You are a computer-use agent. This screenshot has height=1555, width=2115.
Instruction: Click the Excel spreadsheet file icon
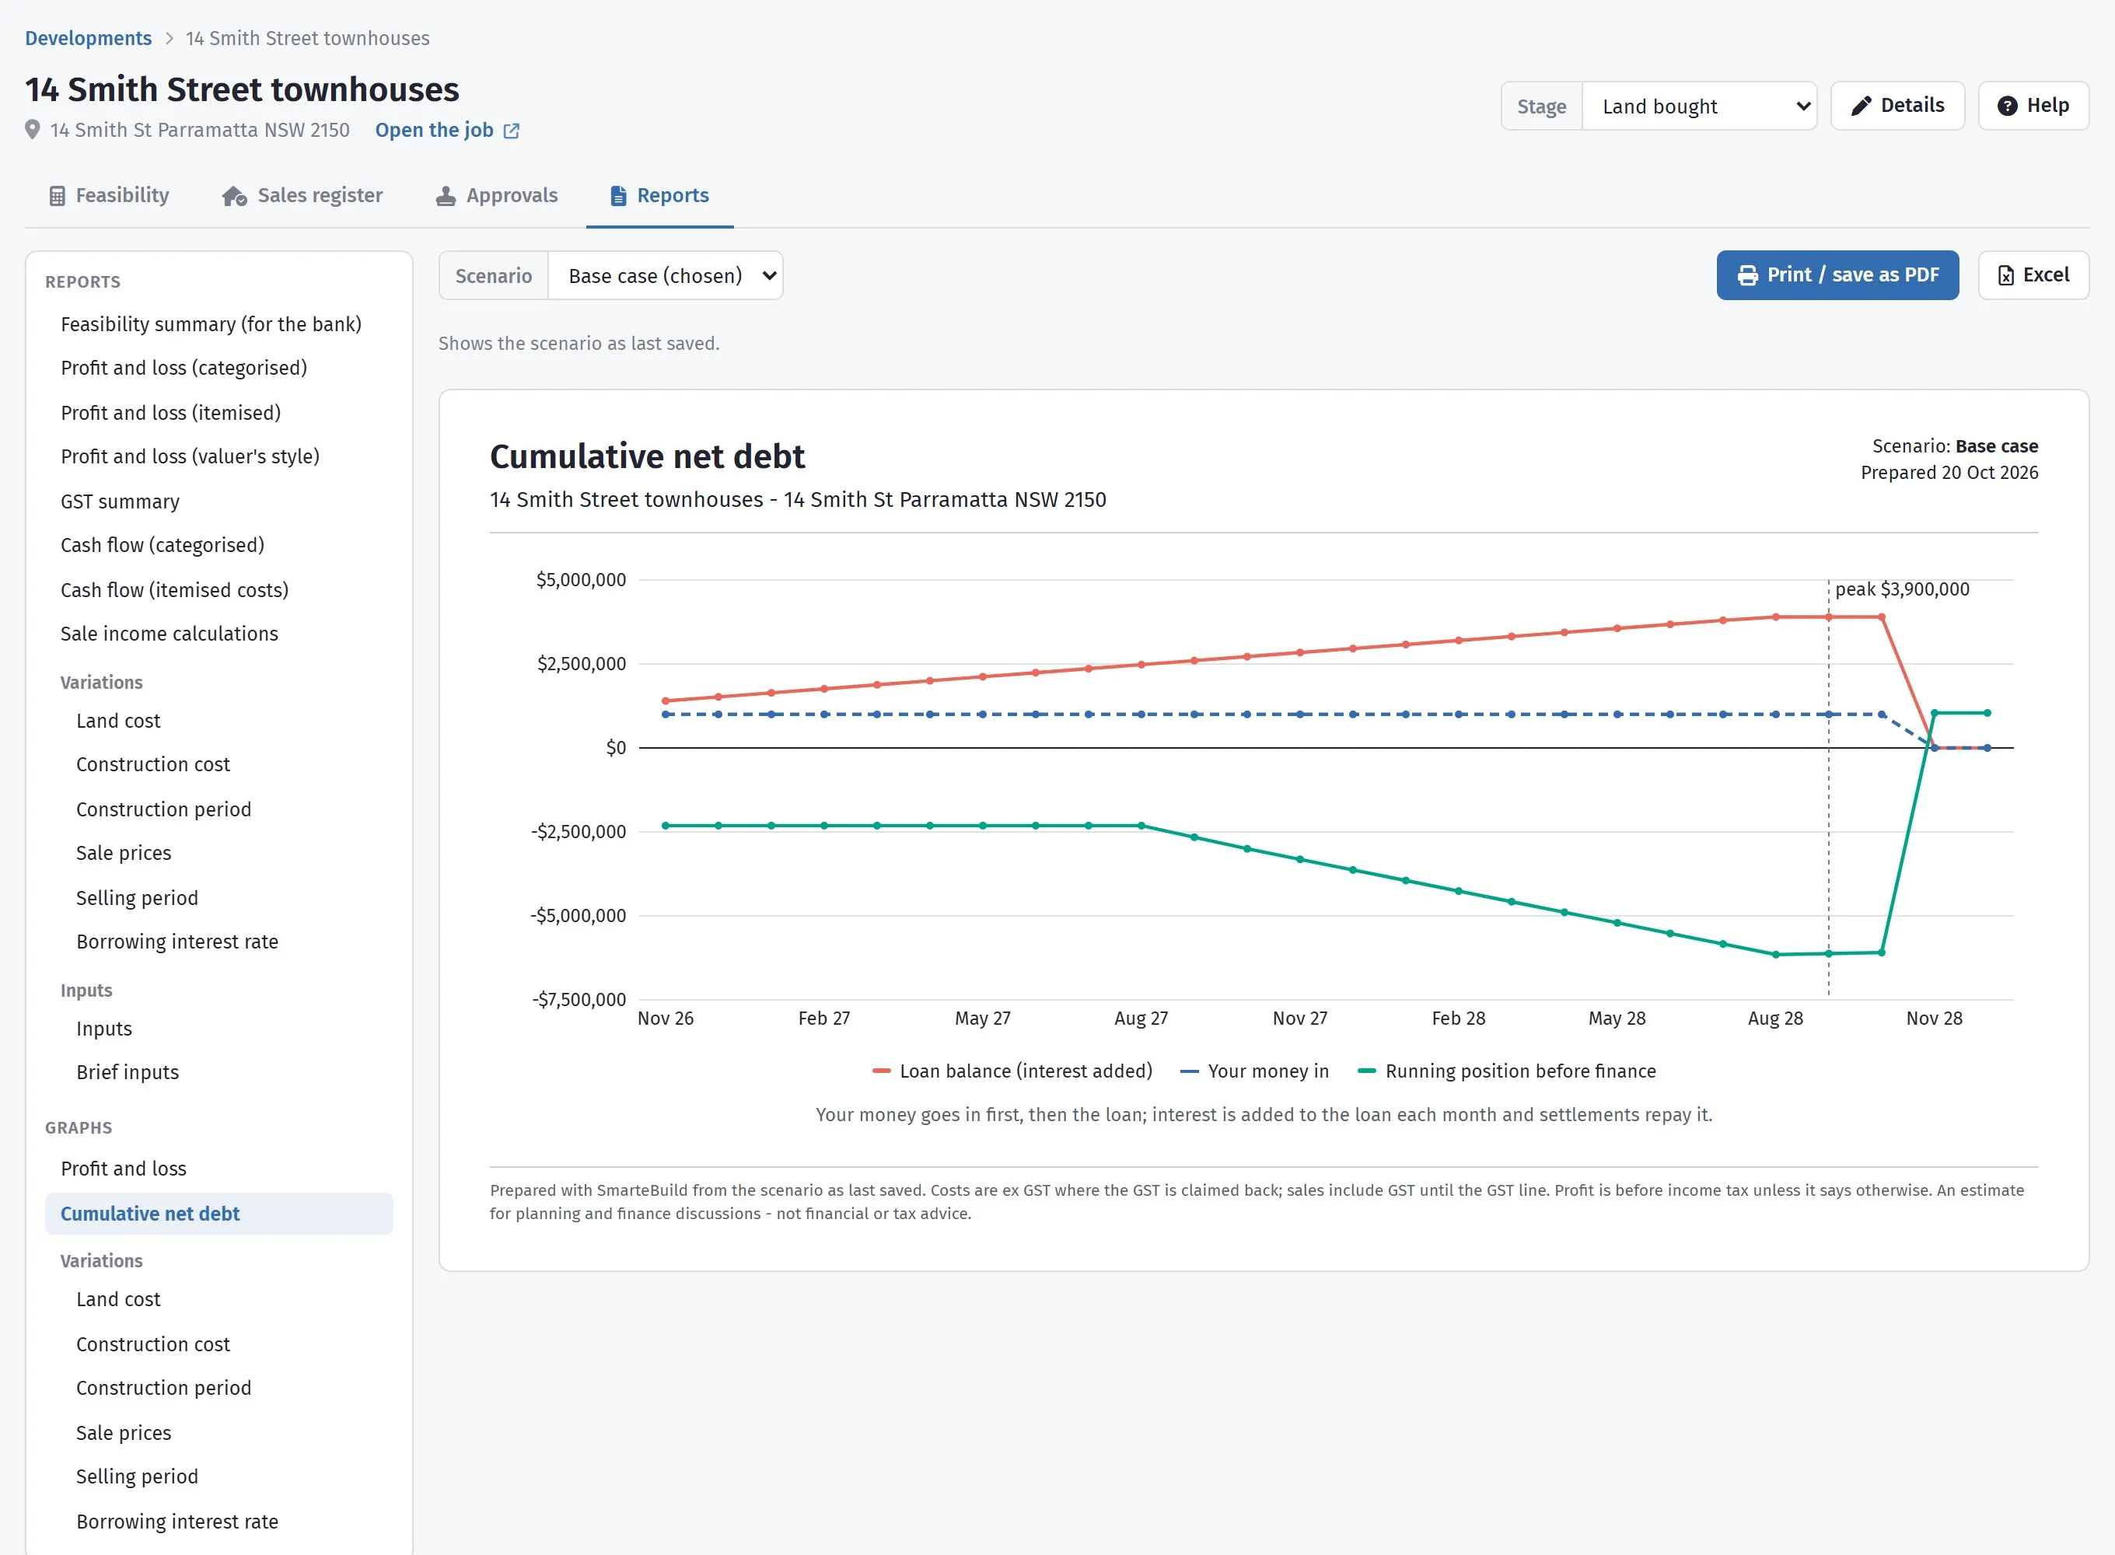click(2006, 275)
